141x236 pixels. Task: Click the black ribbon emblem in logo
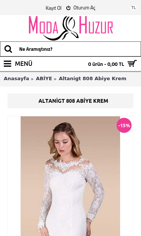(x=66, y=28)
